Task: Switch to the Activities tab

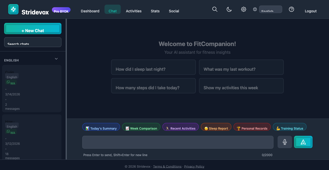Action: coord(134,11)
